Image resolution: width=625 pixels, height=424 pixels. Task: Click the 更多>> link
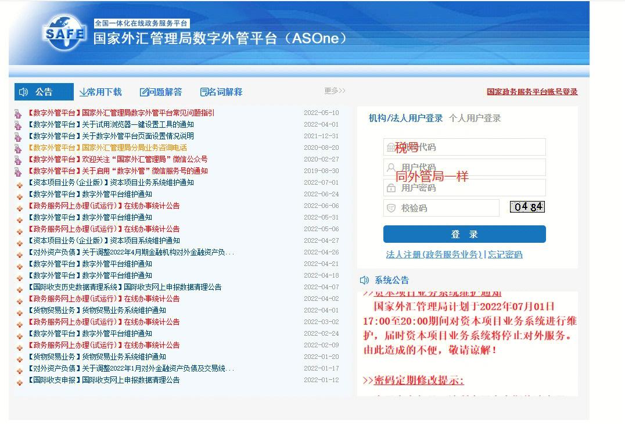point(335,91)
